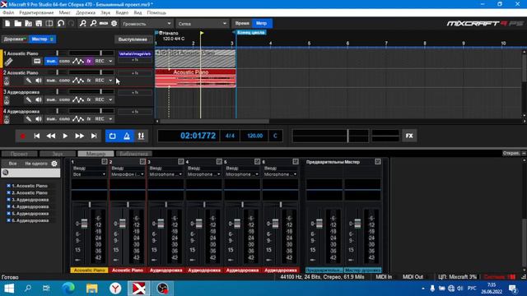Screen dimensions: 527x296
Task: Click pencil icon on track 4
Action: pos(29,119)
